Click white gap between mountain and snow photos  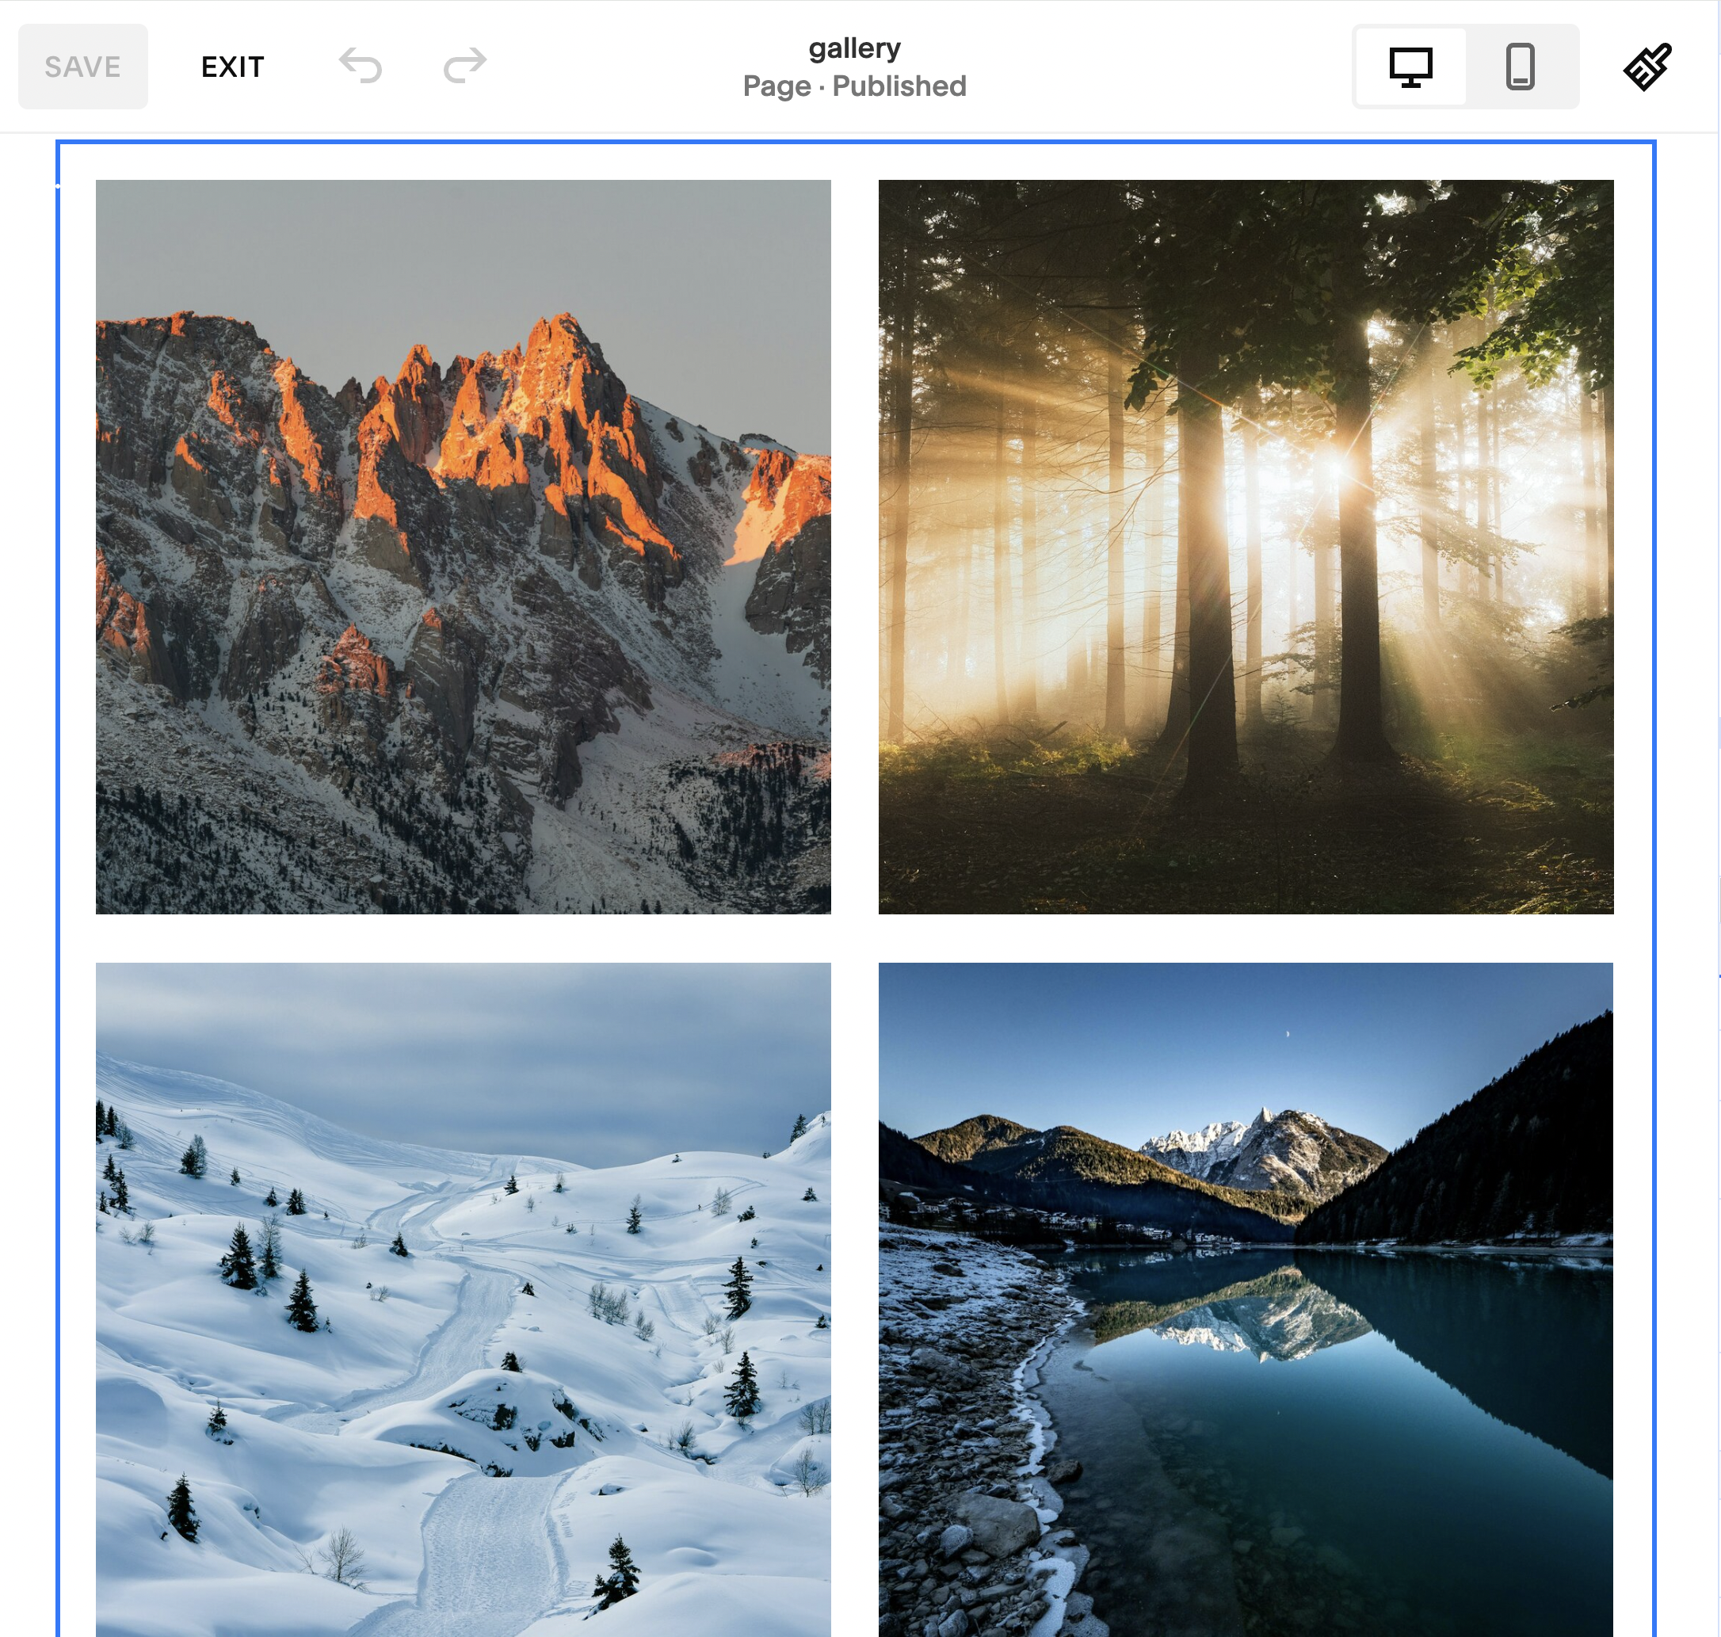(463, 938)
